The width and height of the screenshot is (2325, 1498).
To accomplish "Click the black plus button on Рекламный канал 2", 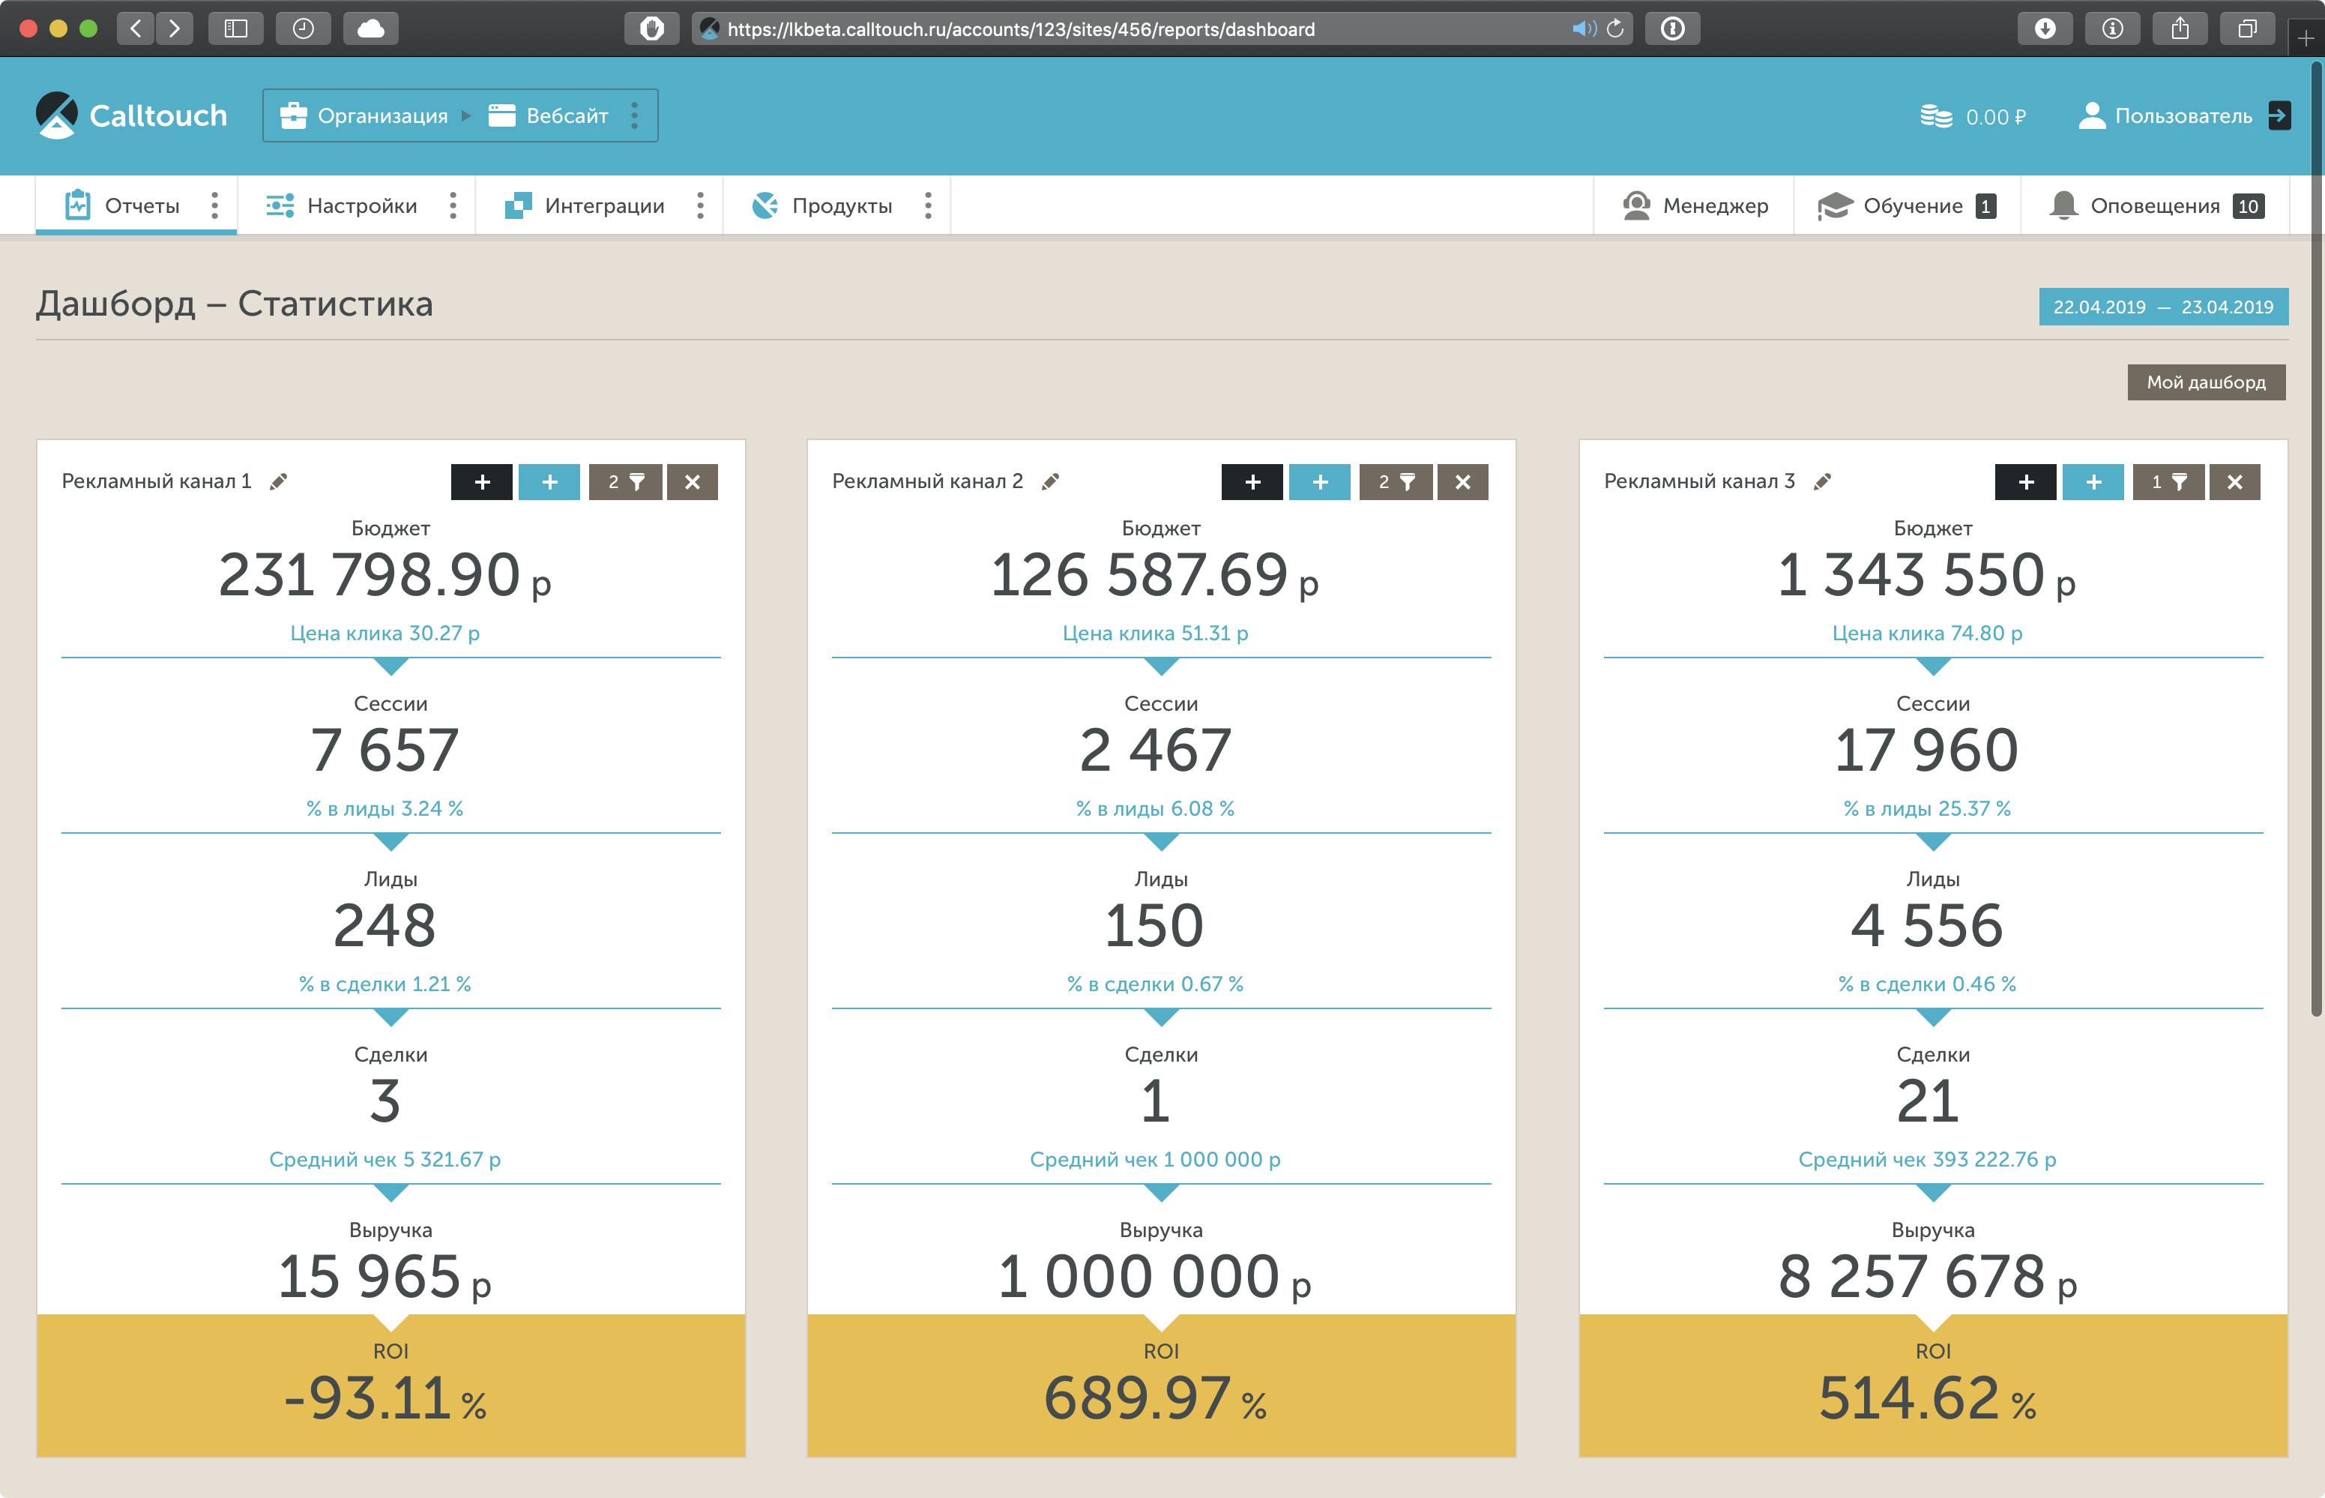I will coord(1252,481).
